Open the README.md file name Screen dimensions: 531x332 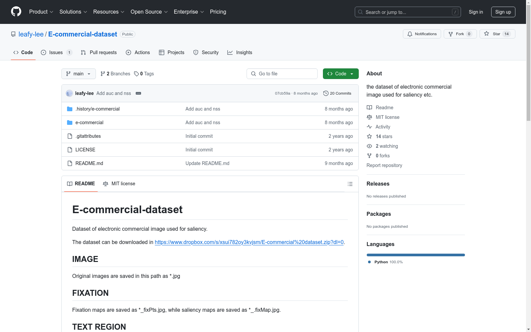click(x=89, y=163)
